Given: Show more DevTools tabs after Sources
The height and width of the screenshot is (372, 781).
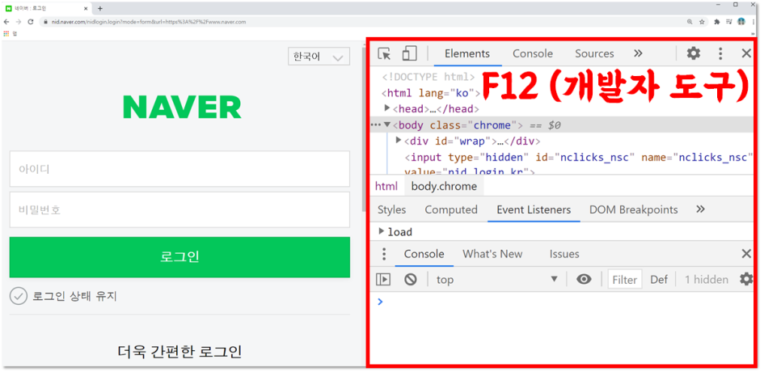Looking at the screenshot, I should coord(638,53).
